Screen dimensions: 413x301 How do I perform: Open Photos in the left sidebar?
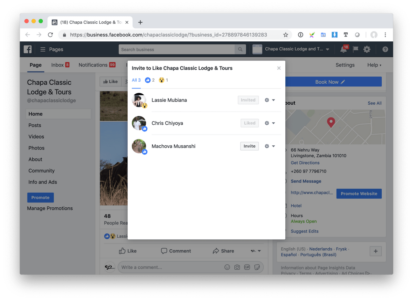click(x=36, y=148)
